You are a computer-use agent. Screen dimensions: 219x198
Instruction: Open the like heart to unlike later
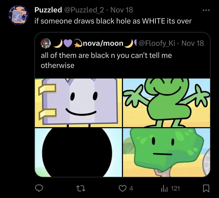tap(122, 188)
